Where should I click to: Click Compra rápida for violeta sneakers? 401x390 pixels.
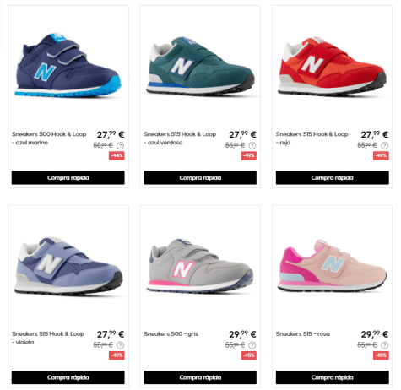[68, 377]
